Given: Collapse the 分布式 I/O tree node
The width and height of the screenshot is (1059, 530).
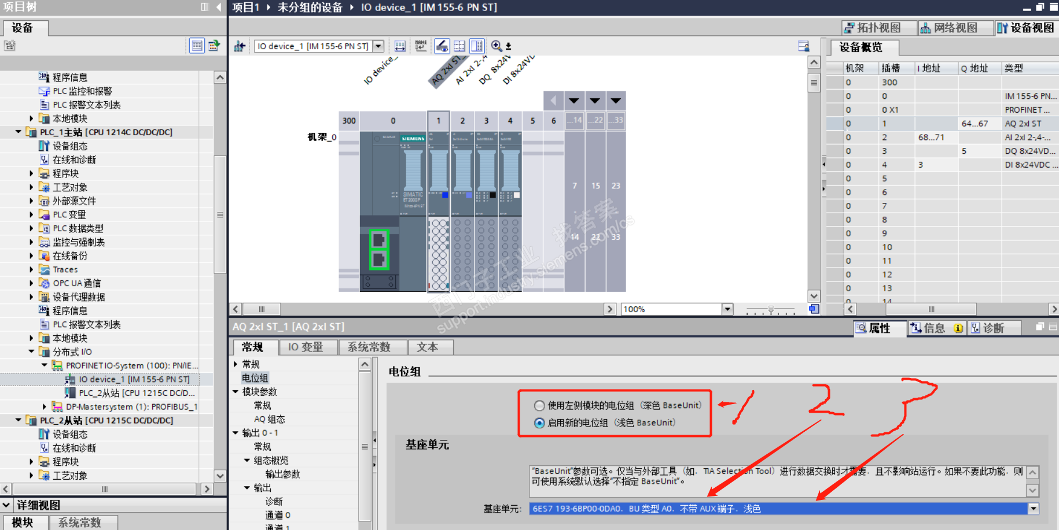Looking at the screenshot, I should click(31, 351).
